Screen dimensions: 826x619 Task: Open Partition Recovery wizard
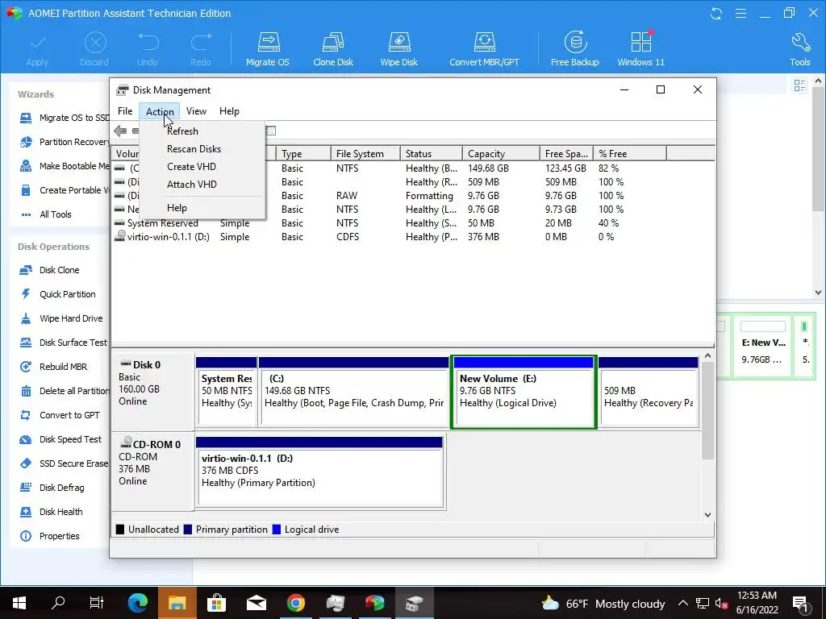[x=65, y=142]
